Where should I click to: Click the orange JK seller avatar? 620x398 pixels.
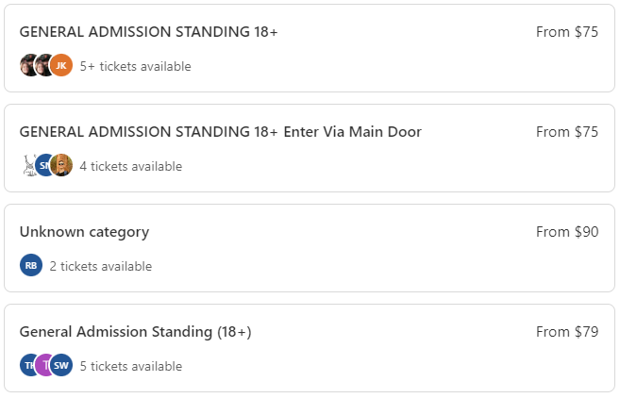[x=61, y=65]
